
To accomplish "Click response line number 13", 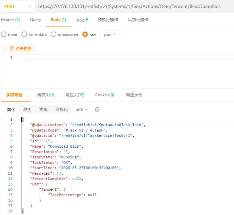I will tap(10, 184).
